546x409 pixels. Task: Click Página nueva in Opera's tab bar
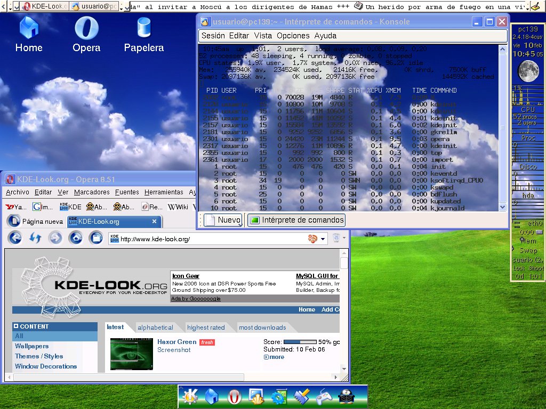point(35,221)
